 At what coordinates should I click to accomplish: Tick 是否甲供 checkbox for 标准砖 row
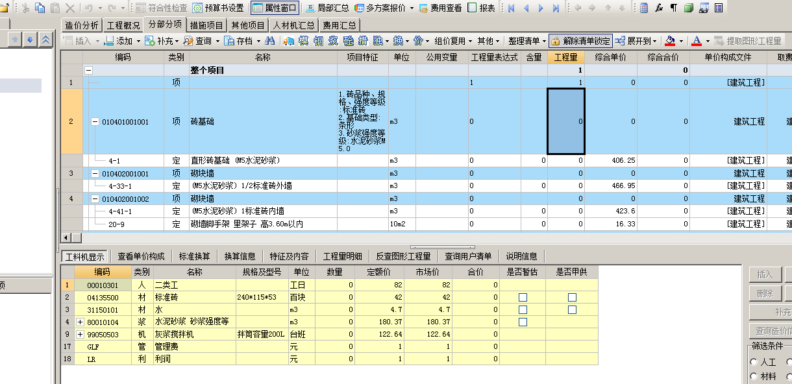pyautogui.click(x=572, y=297)
